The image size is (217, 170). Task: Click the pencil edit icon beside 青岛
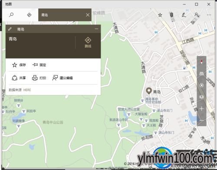tap(10, 29)
